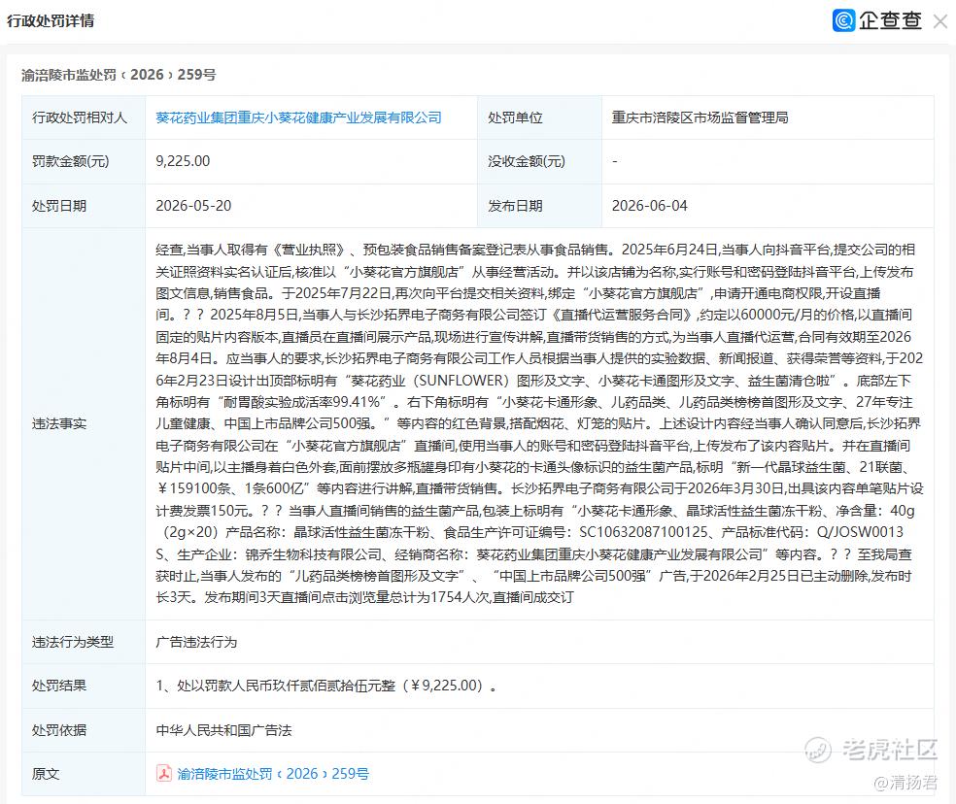Close the 行政处罚详情 dialog with X
The image size is (956, 804).
[939, 22]
